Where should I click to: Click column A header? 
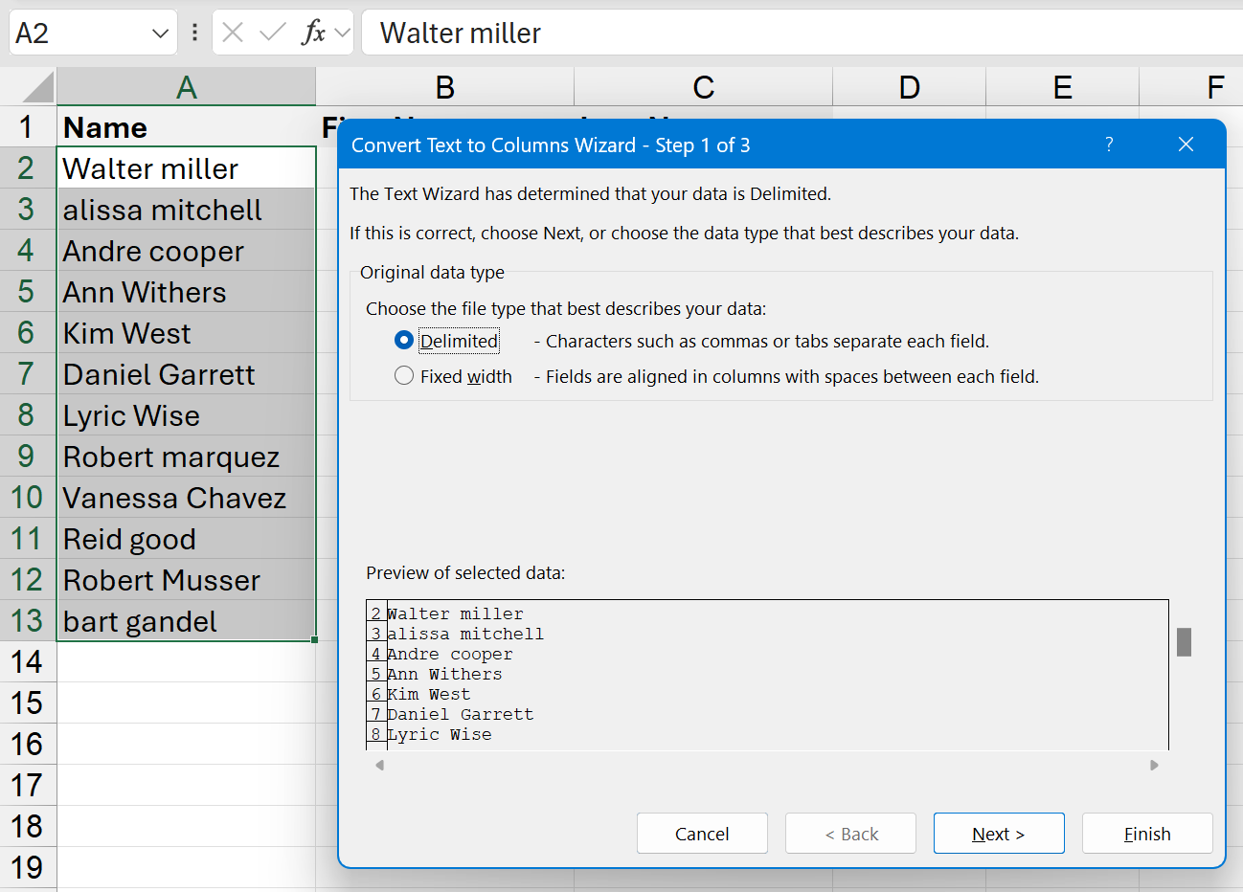click(186, 88)
